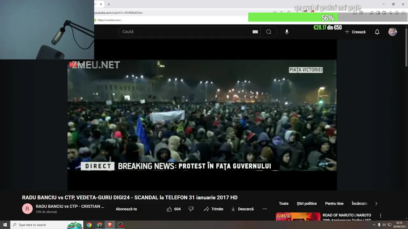Screen dimensions: 408x229
Task: Open ROAD OF NARUTO video thumbnail
Action: click(x=298, y=216)
